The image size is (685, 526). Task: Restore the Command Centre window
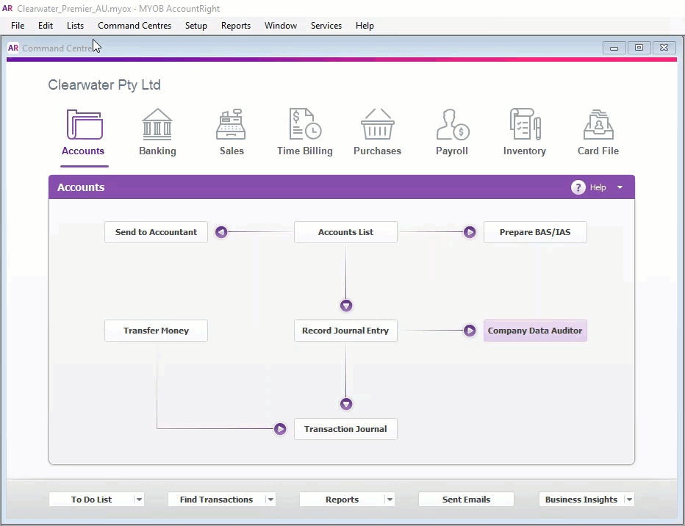point(639,48)
